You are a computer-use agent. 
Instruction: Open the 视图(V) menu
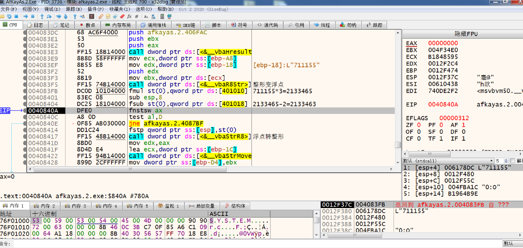coord(31,9)
